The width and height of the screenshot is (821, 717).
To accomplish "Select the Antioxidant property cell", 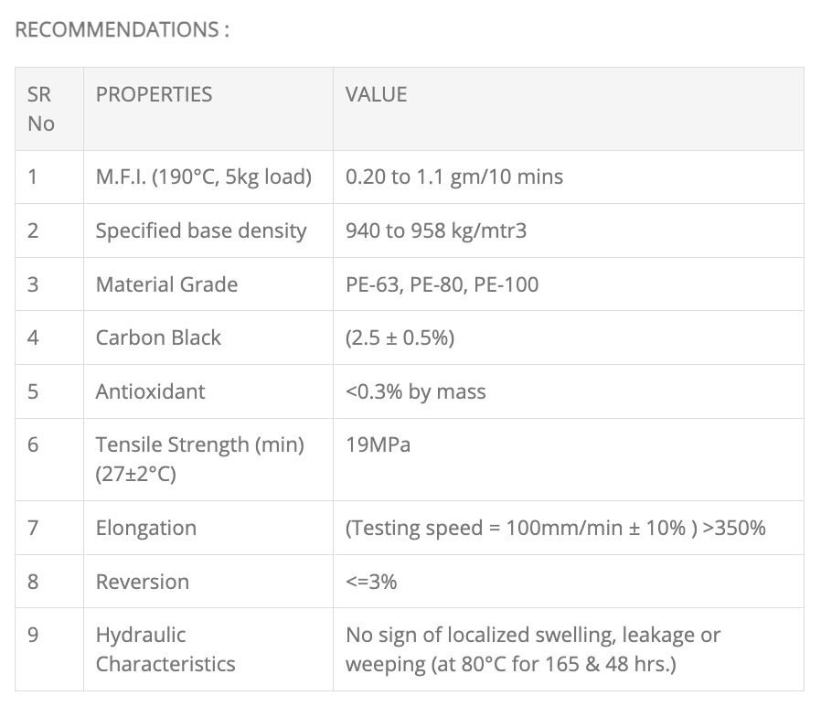I will [x=150, y=391].
